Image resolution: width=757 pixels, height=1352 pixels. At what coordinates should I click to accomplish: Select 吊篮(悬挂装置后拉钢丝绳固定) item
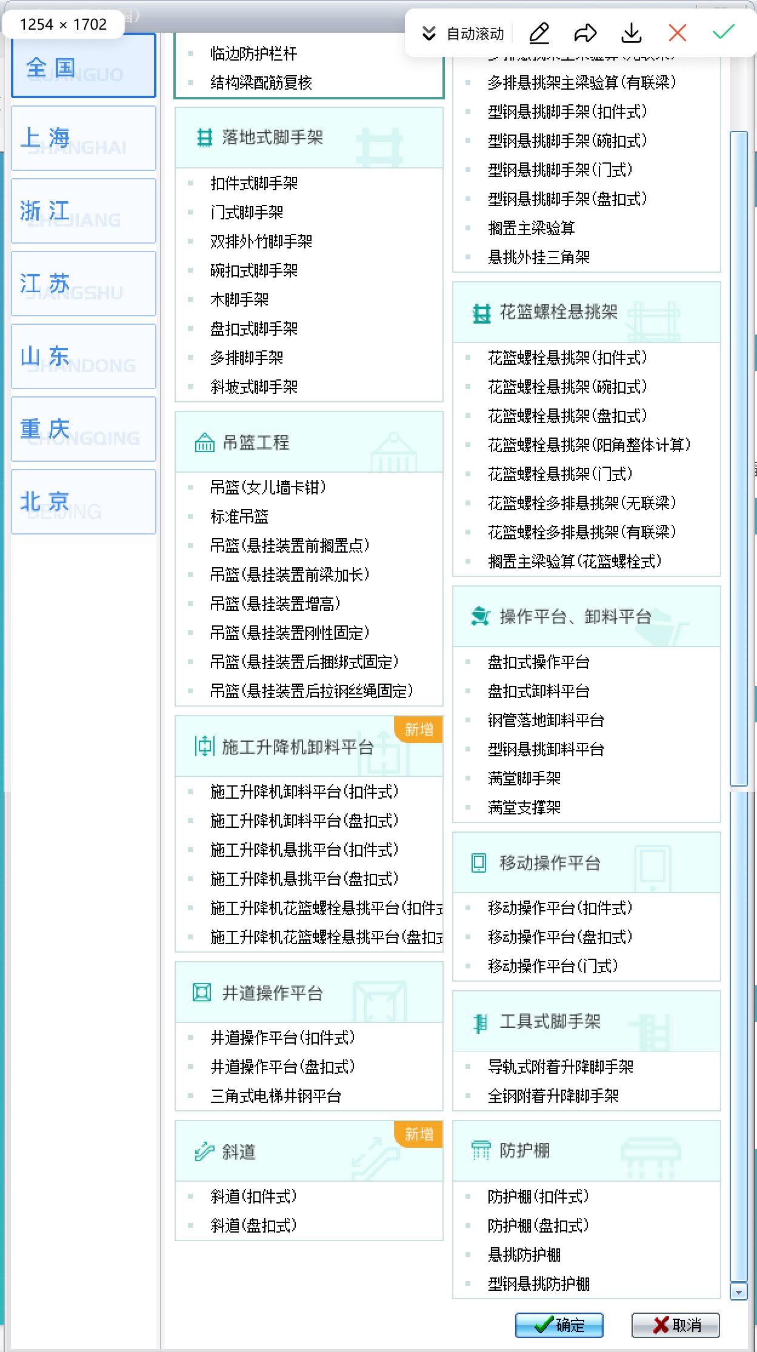(x=312, y=691)
